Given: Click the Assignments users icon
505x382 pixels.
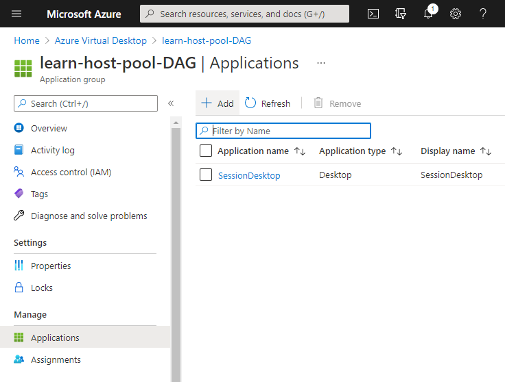Looking at the screenshot, I should click(x=19, y=359).
